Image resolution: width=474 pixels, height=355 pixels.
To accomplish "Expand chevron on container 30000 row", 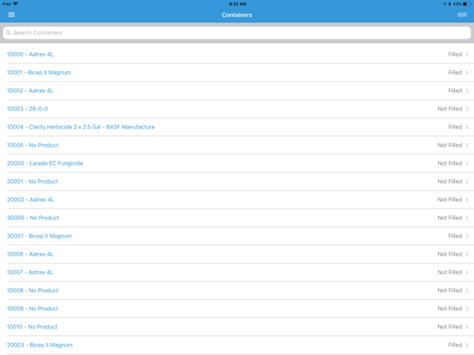I will click(x=467, y=218).
